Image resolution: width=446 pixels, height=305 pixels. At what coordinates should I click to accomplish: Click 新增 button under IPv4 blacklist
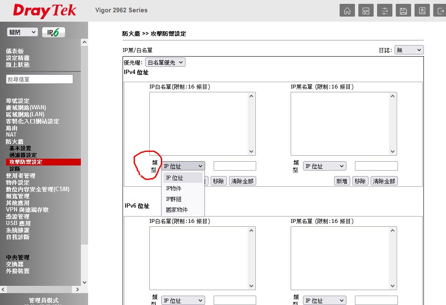click(x=341, y=181)
